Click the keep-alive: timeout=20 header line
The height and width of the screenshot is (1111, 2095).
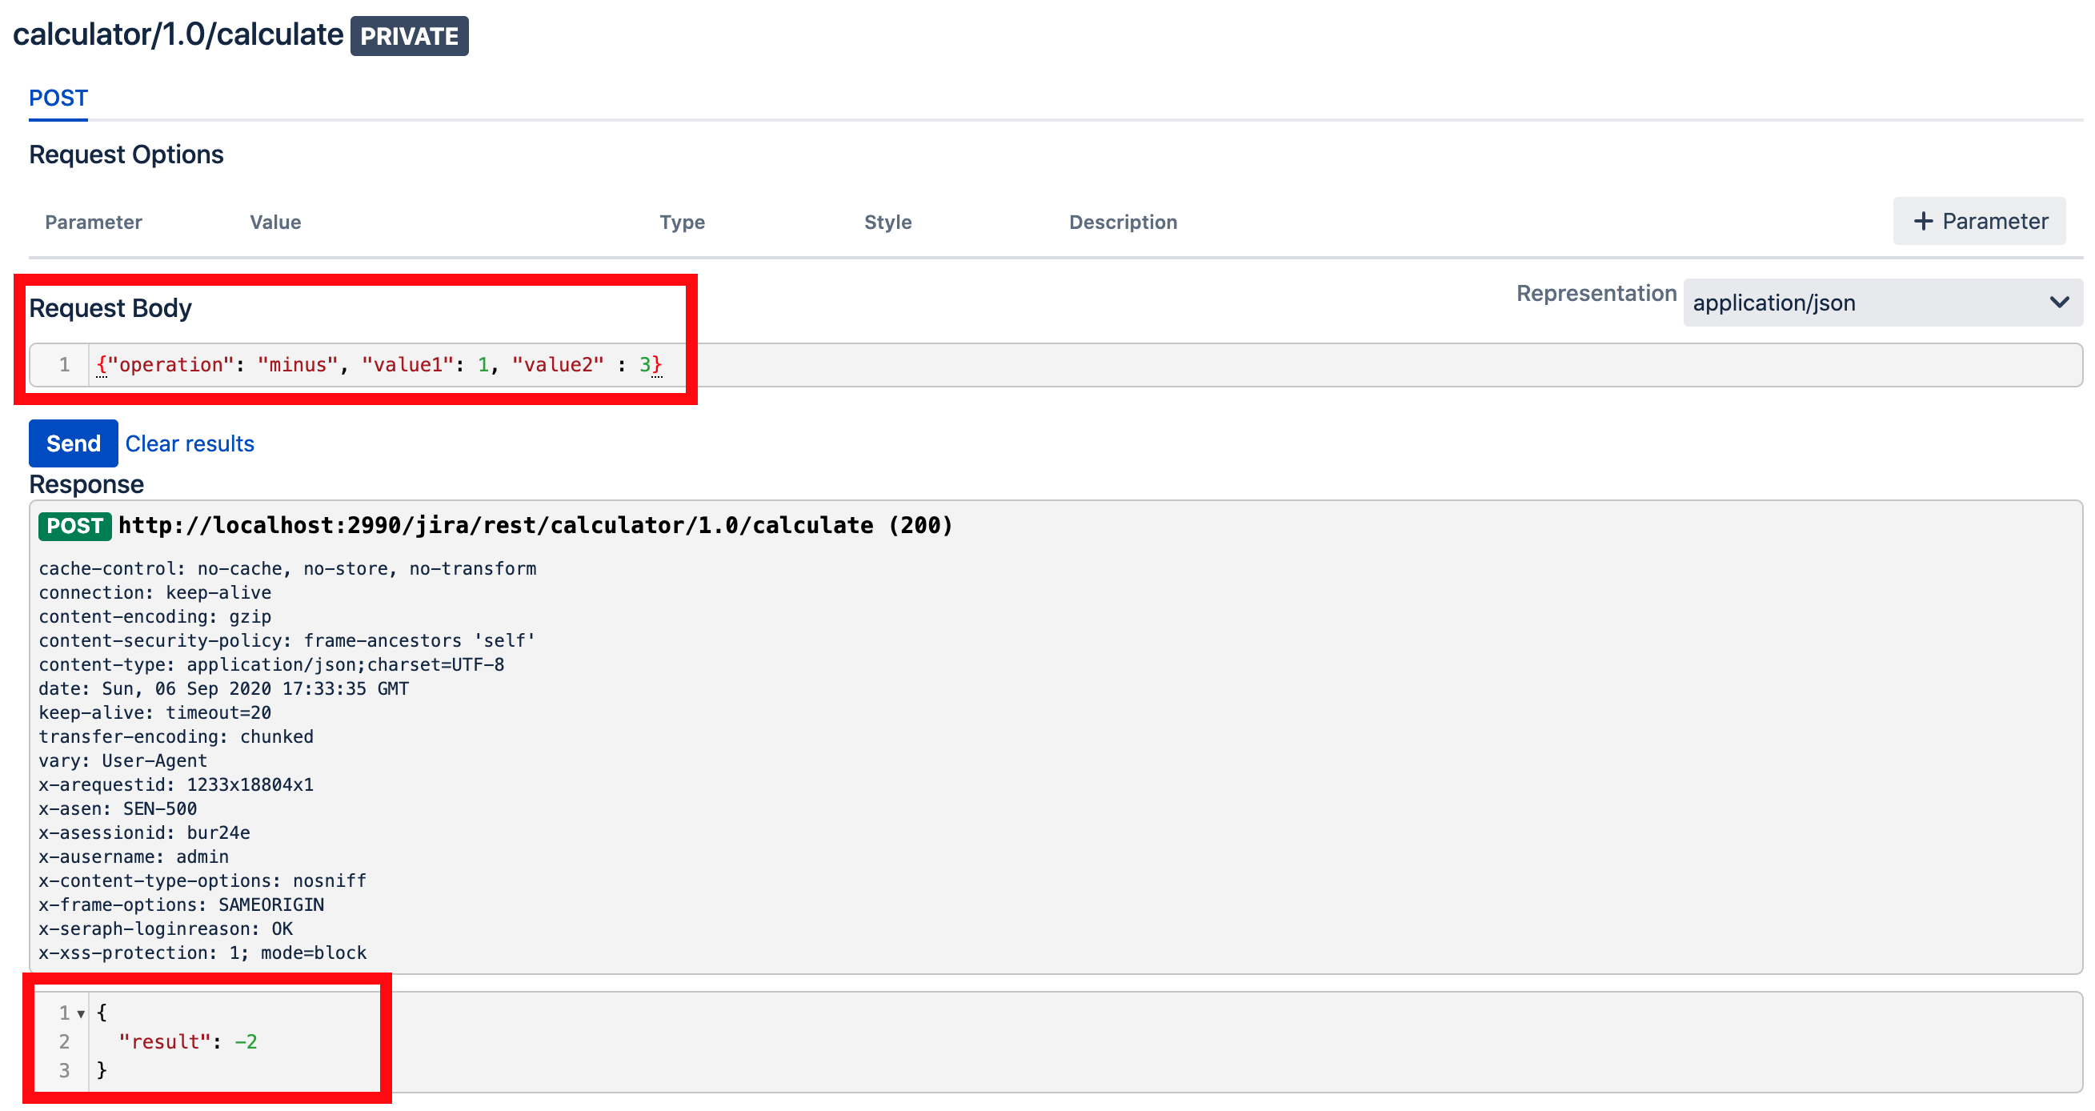coord(154,712)
